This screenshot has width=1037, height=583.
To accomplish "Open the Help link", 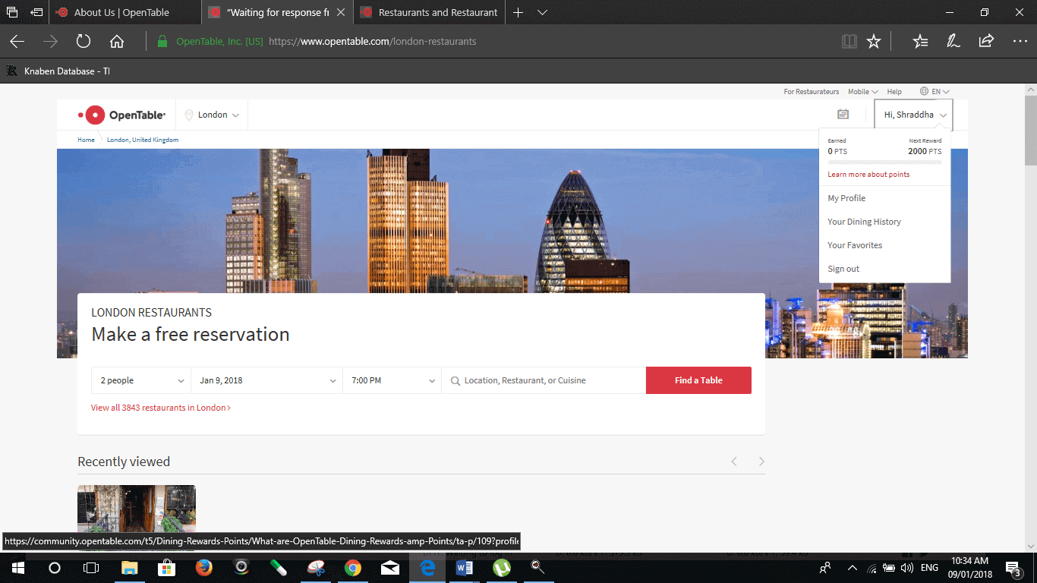I will click(894, 91).
